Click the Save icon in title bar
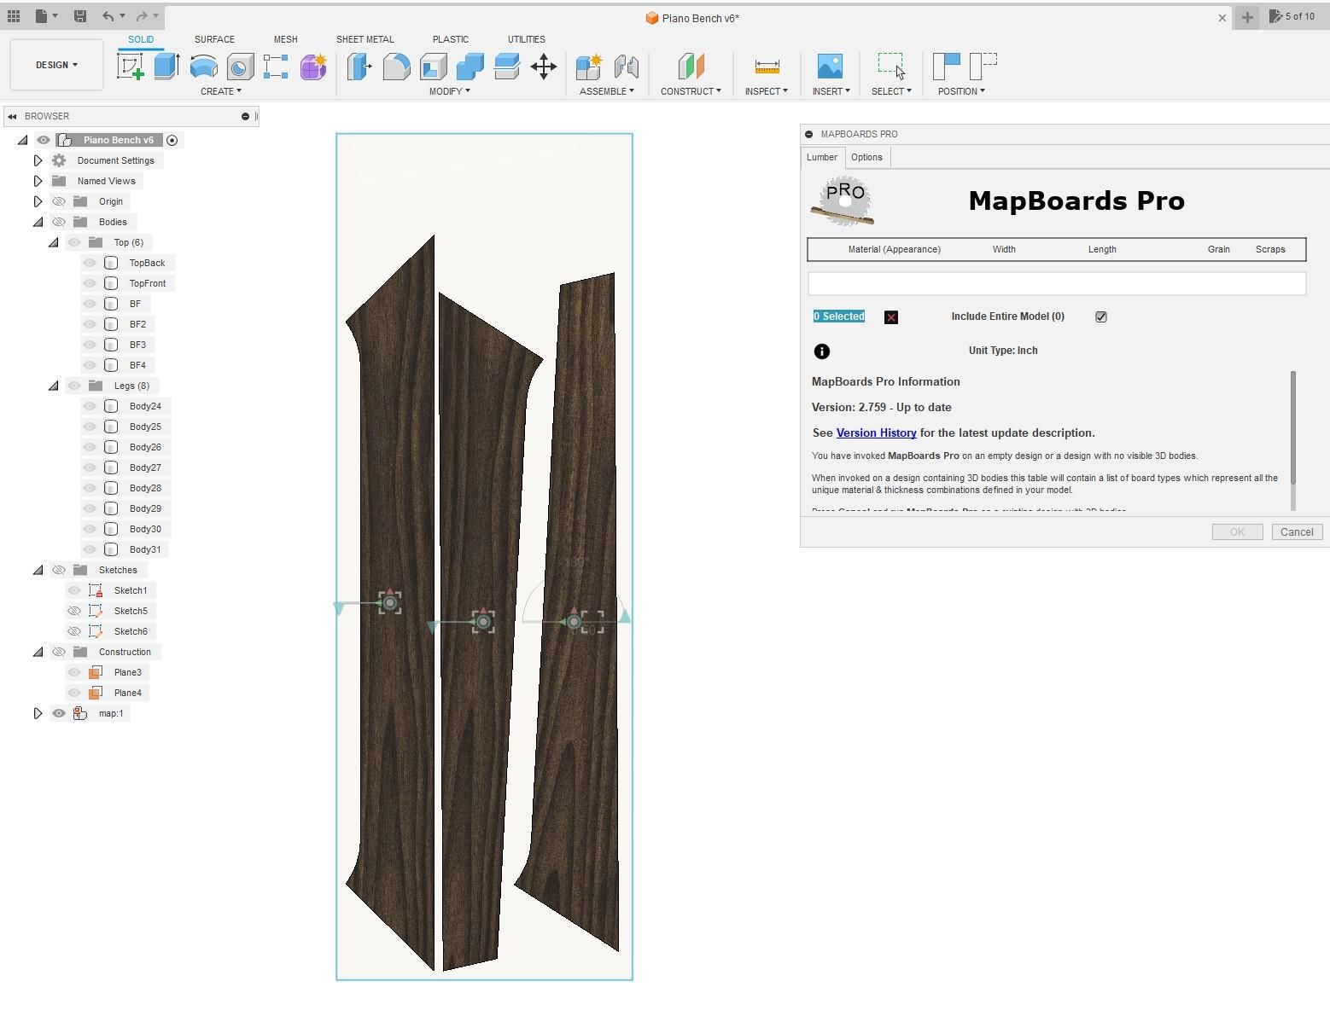 coord(80,16)
